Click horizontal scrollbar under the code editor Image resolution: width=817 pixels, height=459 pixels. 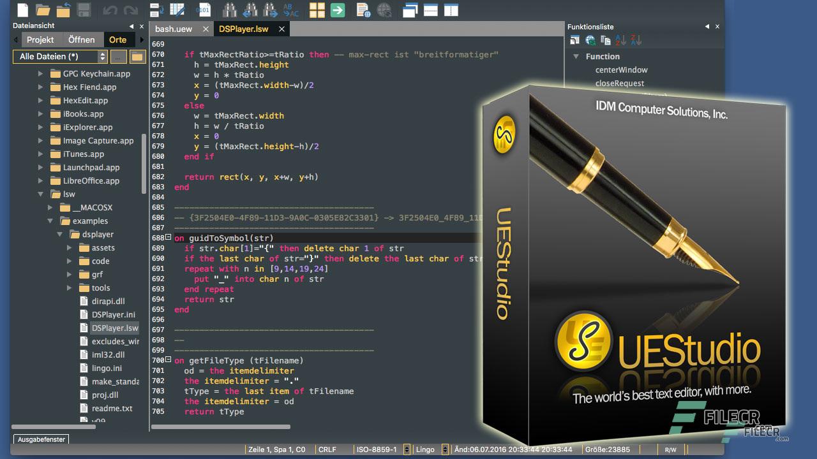(220, 427)
